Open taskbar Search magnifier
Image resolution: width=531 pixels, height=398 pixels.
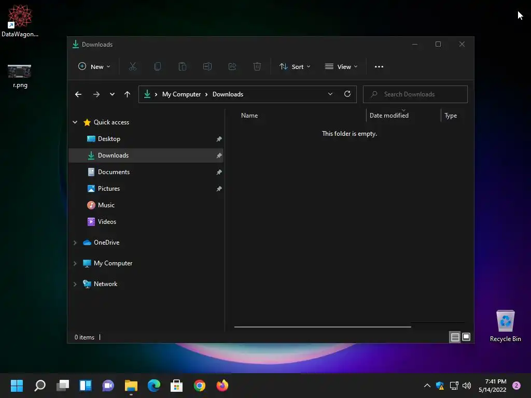tap(40, 386)
